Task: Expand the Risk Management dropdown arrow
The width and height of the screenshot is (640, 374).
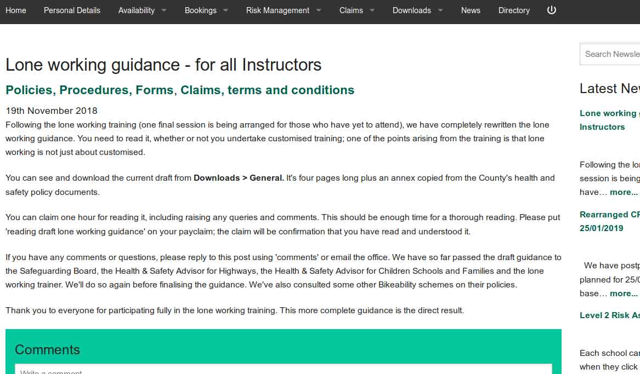Action: [x=319, y=10]
